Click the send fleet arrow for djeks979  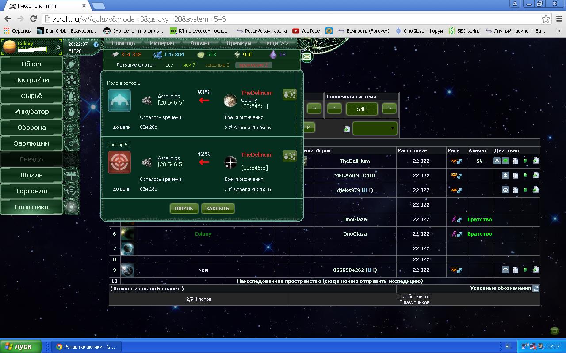[535, 190]
